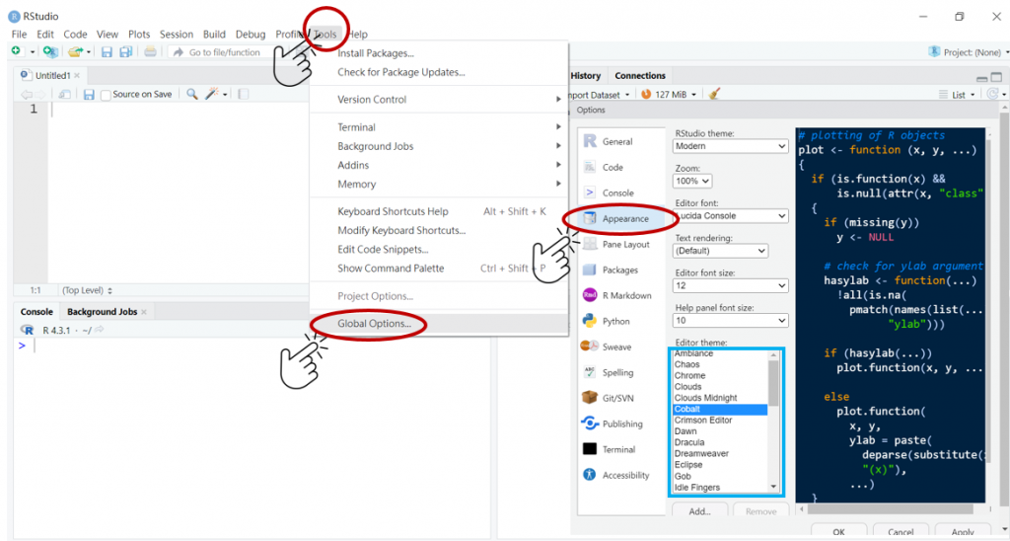Open the Zoom percentage dropdown
1010x541 pixels.
(692, 182)
